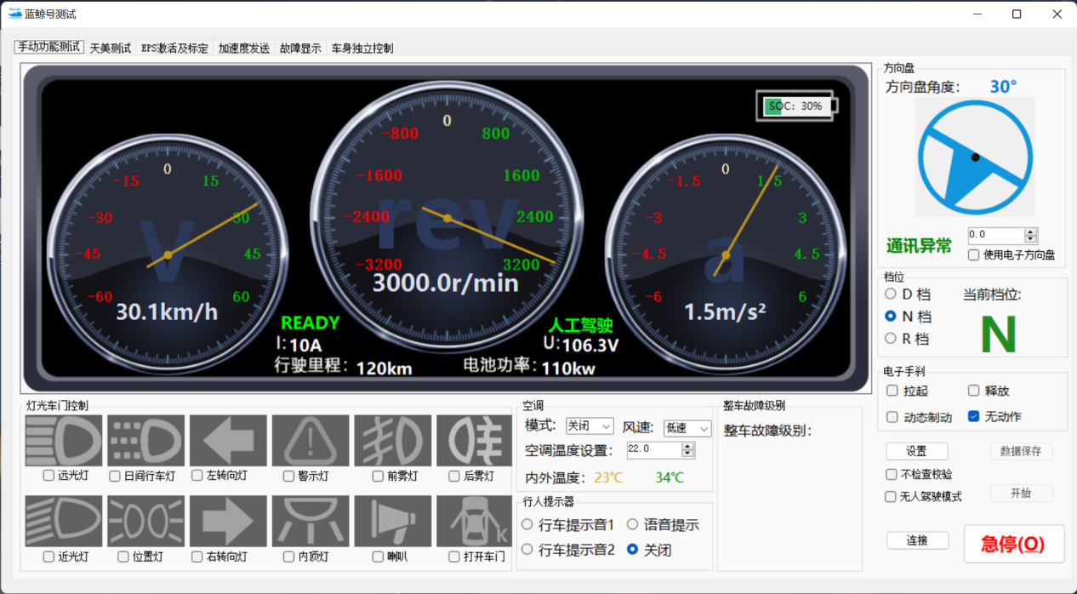Enable the 使用电子方向盘 checkbox
The width and height of the screenshot is (1077, 594).
pos(974,254)
